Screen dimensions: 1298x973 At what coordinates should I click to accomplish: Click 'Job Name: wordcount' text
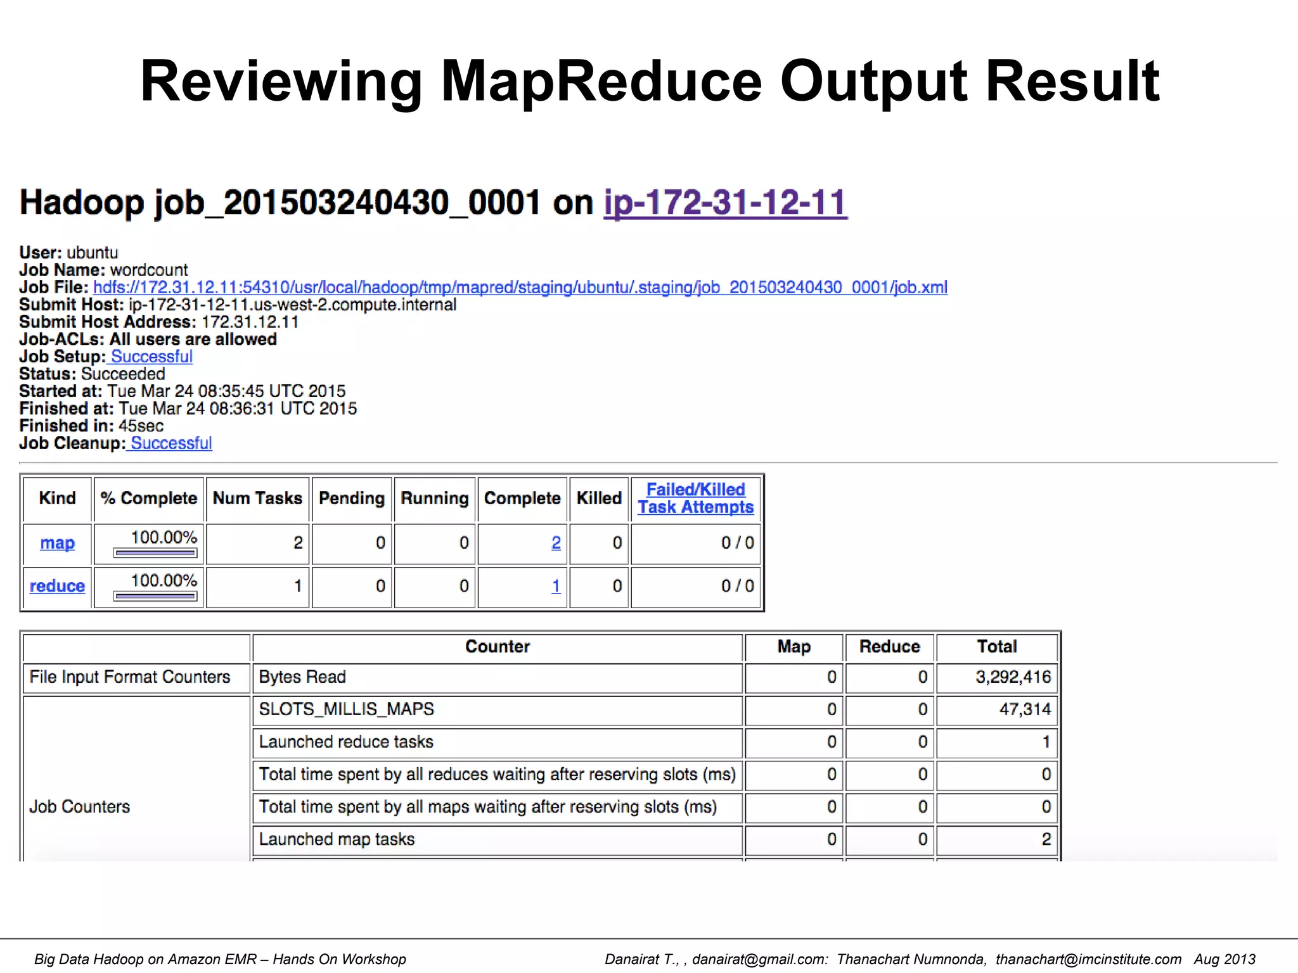103,270
